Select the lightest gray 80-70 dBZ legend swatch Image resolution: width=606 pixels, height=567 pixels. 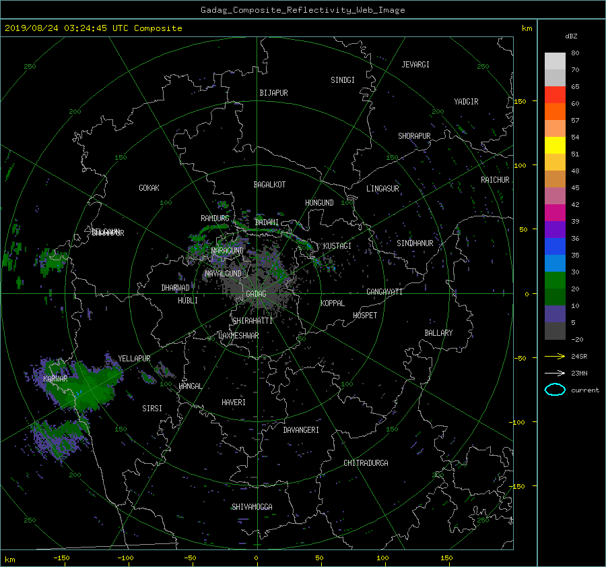[x=555, y=61]
